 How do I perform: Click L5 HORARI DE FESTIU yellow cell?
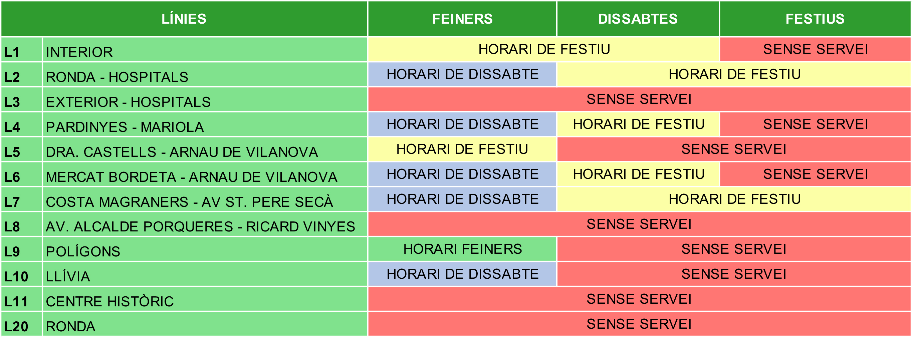(462, 150)
